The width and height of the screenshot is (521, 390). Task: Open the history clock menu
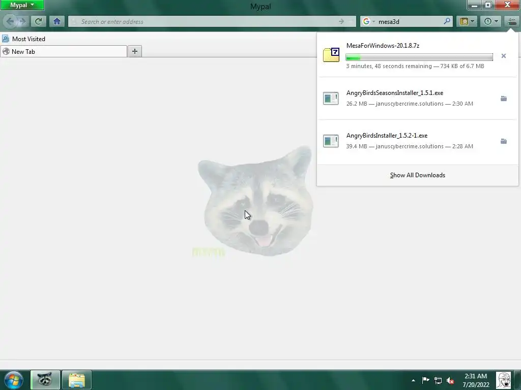[x=491, y=21]
